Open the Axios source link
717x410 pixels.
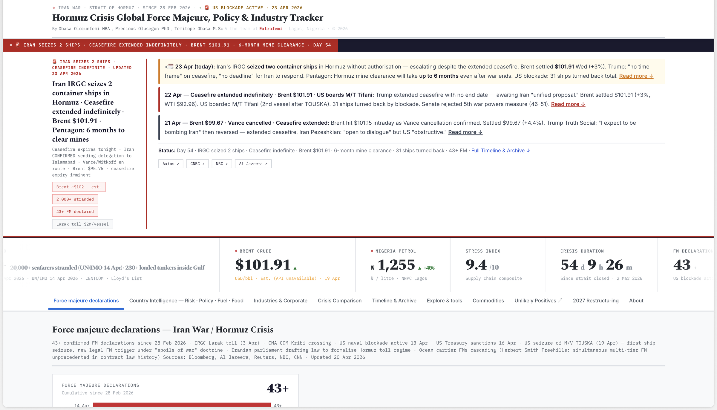pyautogui.click(x=171, y=164)
